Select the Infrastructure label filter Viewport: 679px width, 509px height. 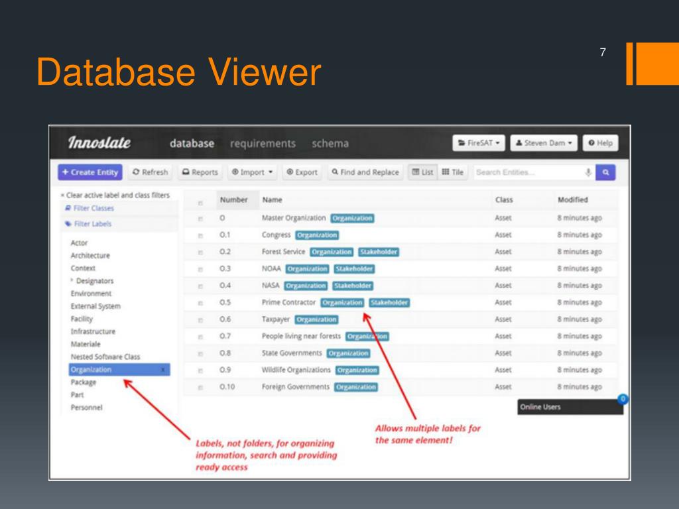93,331
